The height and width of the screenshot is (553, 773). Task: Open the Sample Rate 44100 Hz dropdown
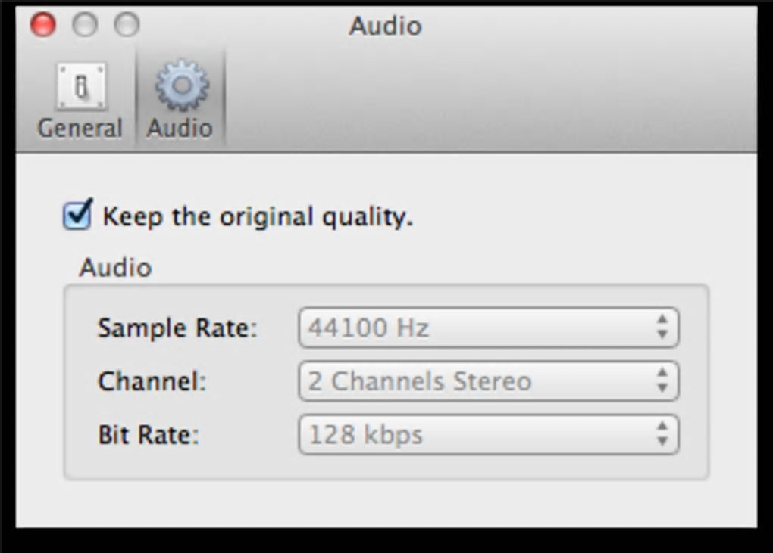click(477, 328)
